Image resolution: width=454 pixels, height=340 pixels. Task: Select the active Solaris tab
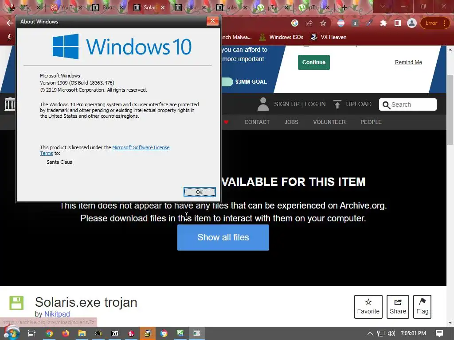149,8
